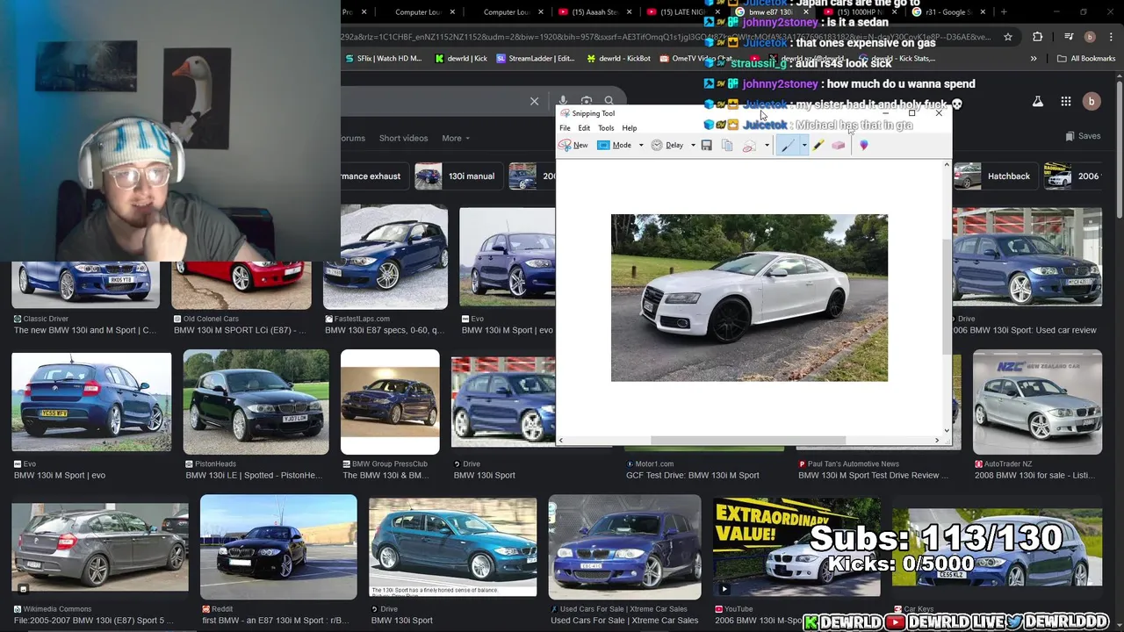The height and width of the screenshot is (632, 1124).
Task: Open PistonHeads BMW 130i LE thumbnail
Action: (x=256, y=402)
